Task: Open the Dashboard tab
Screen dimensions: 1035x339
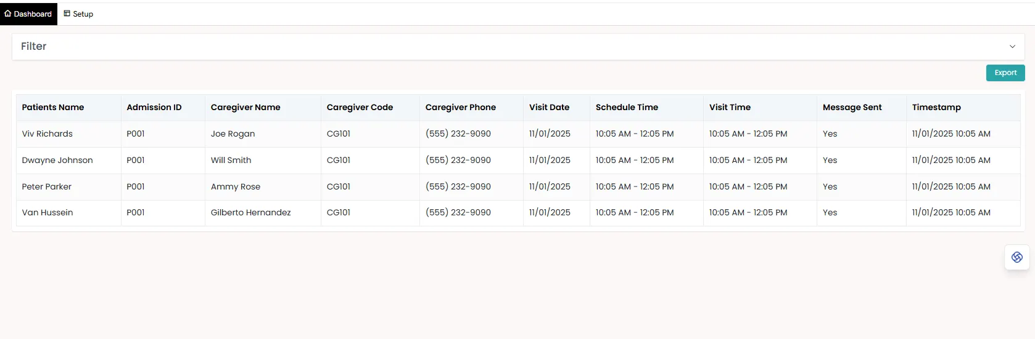Action: click(x=28, y=14)
